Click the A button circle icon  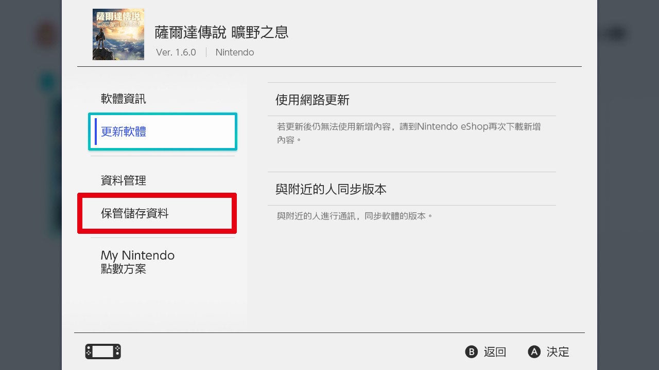pyautogui.click(x=534, y=352)
